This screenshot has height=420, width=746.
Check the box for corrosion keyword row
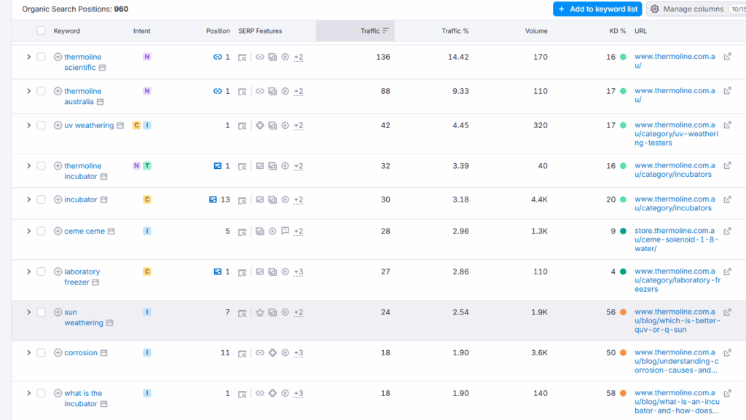[x=41, y=353]
